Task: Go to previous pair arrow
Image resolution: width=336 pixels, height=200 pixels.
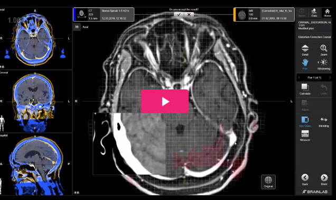Action: [299, 77]
